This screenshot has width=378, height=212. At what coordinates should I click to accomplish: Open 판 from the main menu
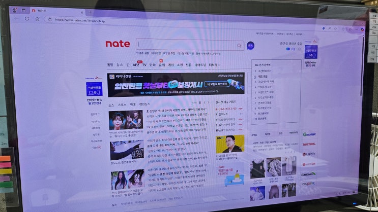(128, 64)
